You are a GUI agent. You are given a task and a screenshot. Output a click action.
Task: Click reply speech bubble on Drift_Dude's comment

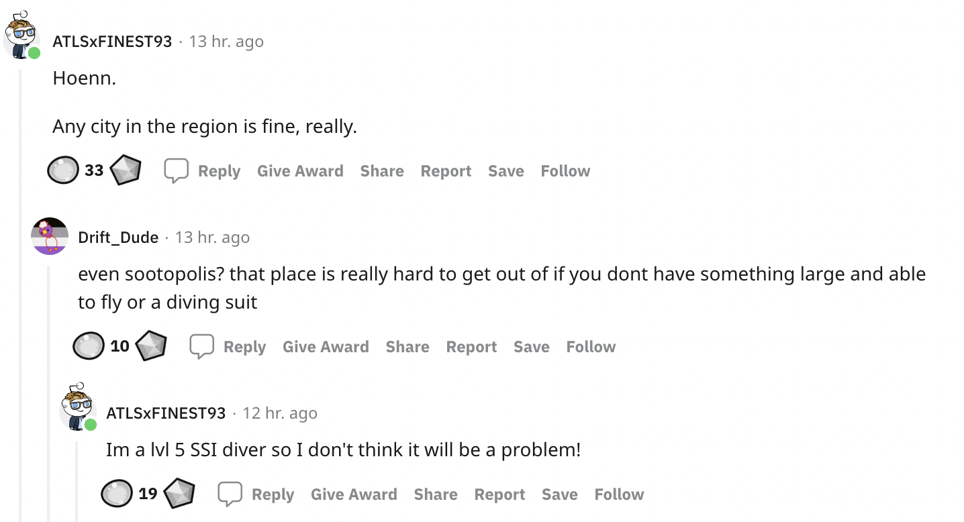(201, 346)
